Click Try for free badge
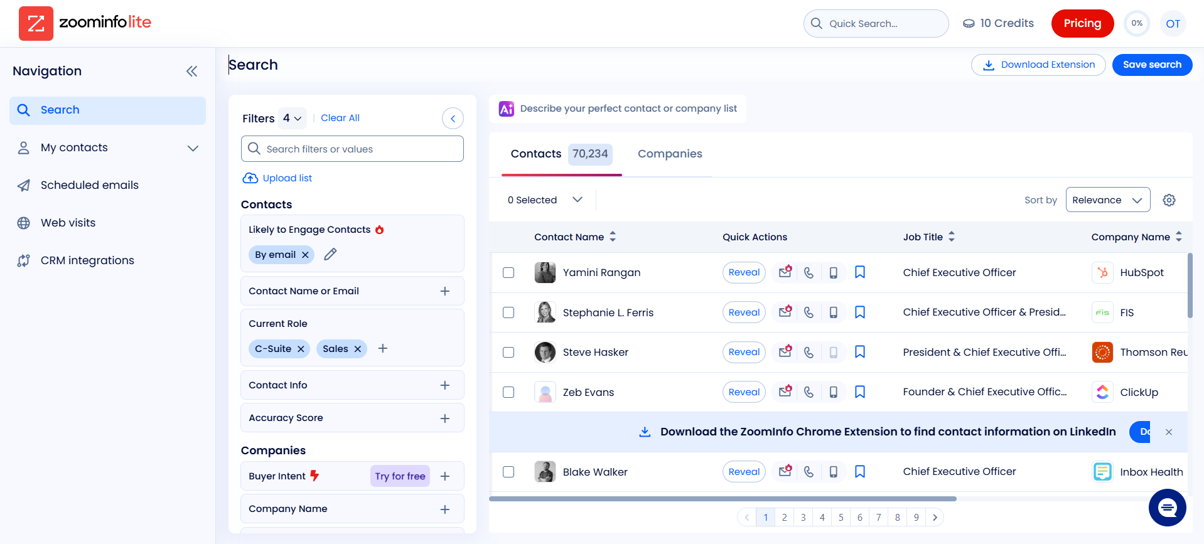Screen dimensions: 1204x544 click(x=400, y=476)
